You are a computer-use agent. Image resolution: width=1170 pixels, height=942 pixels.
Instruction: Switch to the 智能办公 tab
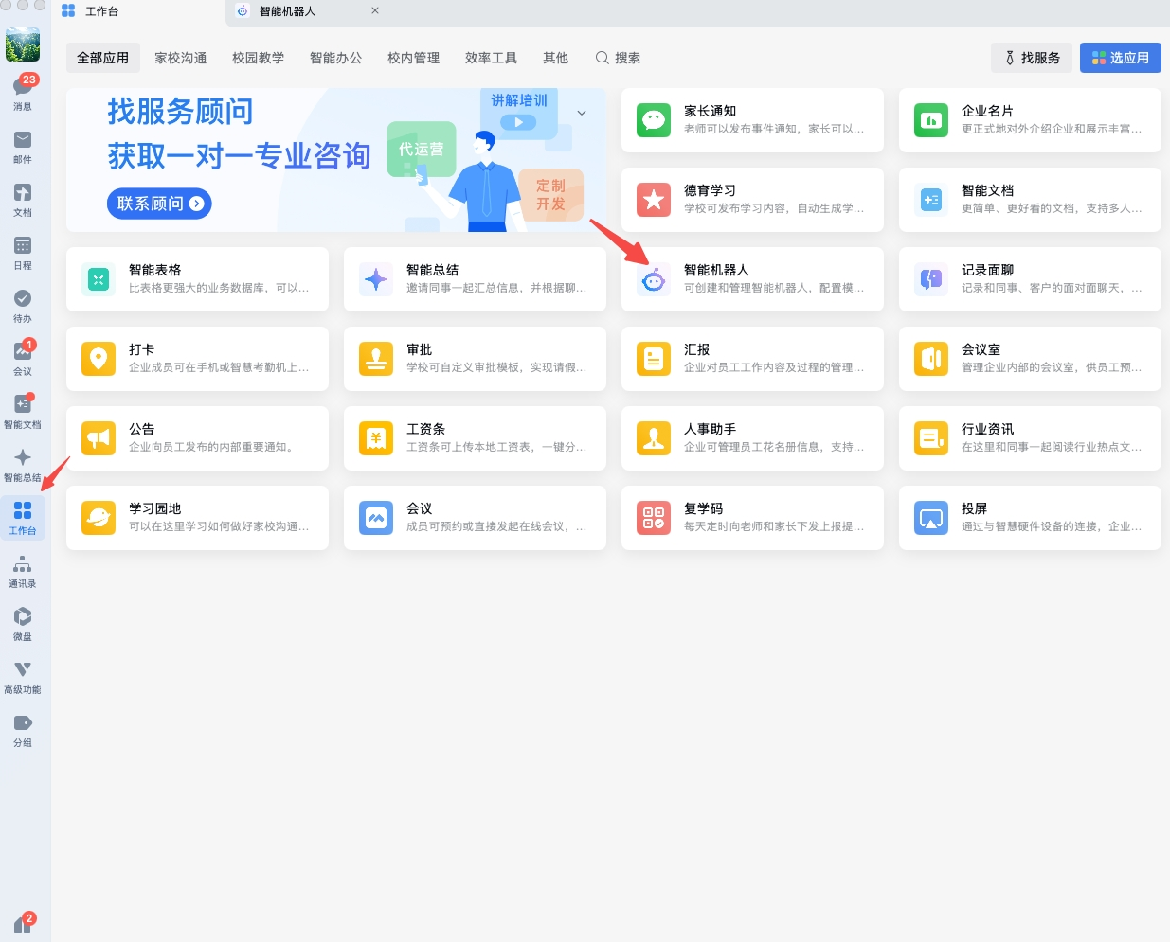coord(336,58)
